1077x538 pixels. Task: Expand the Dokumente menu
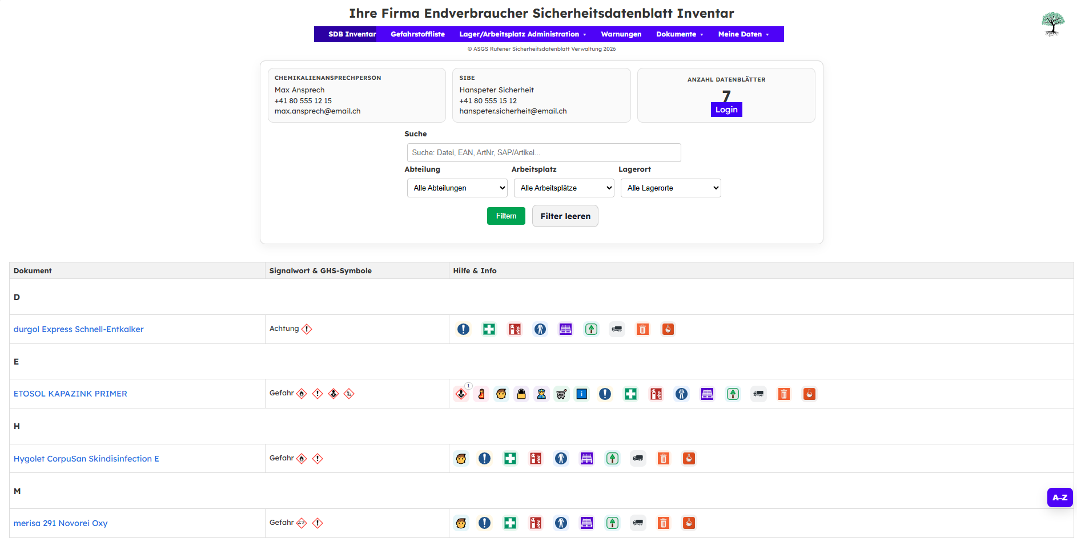pos(680,34)
